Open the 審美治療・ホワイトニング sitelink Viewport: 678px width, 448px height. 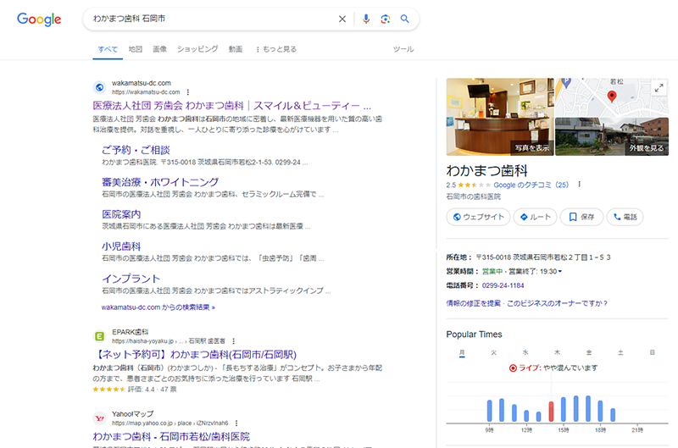(160, 182)
